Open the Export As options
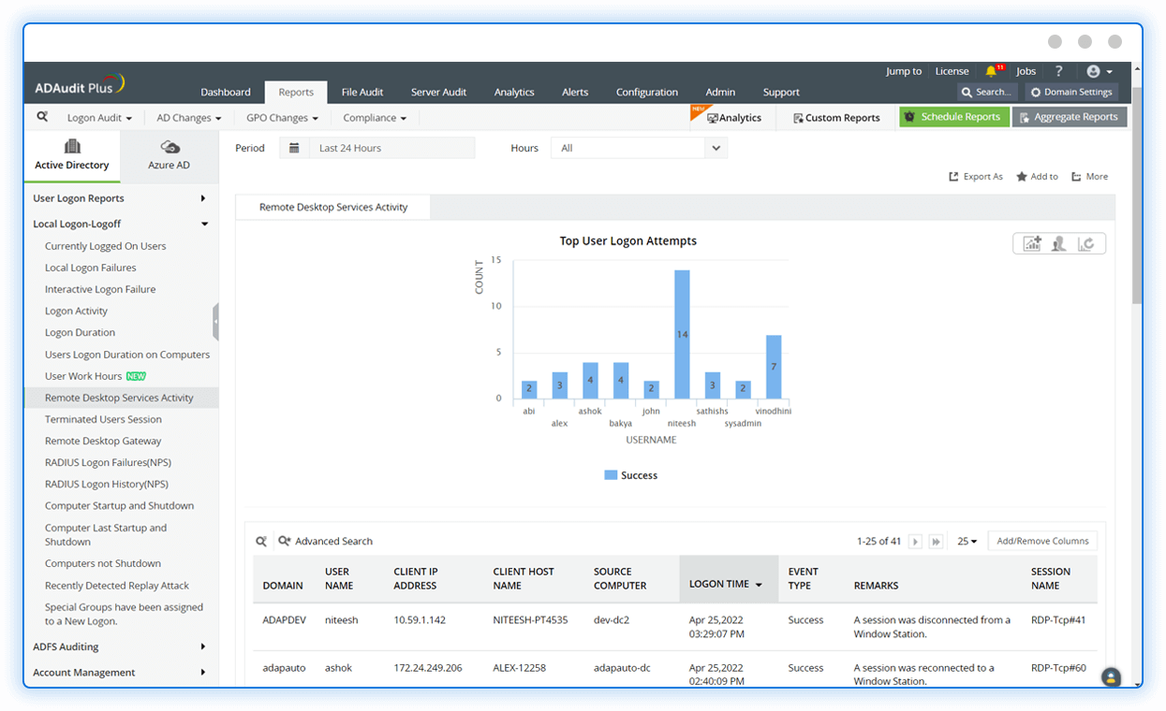1166x711 pixels. (x=975, y=176)
